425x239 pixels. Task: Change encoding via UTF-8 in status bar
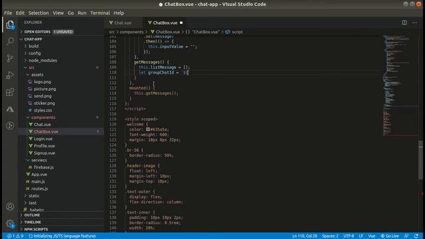tap(349, 236)
